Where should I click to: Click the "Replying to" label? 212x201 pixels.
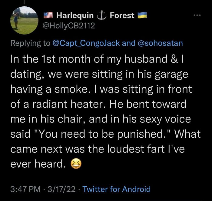click(30, 43)
